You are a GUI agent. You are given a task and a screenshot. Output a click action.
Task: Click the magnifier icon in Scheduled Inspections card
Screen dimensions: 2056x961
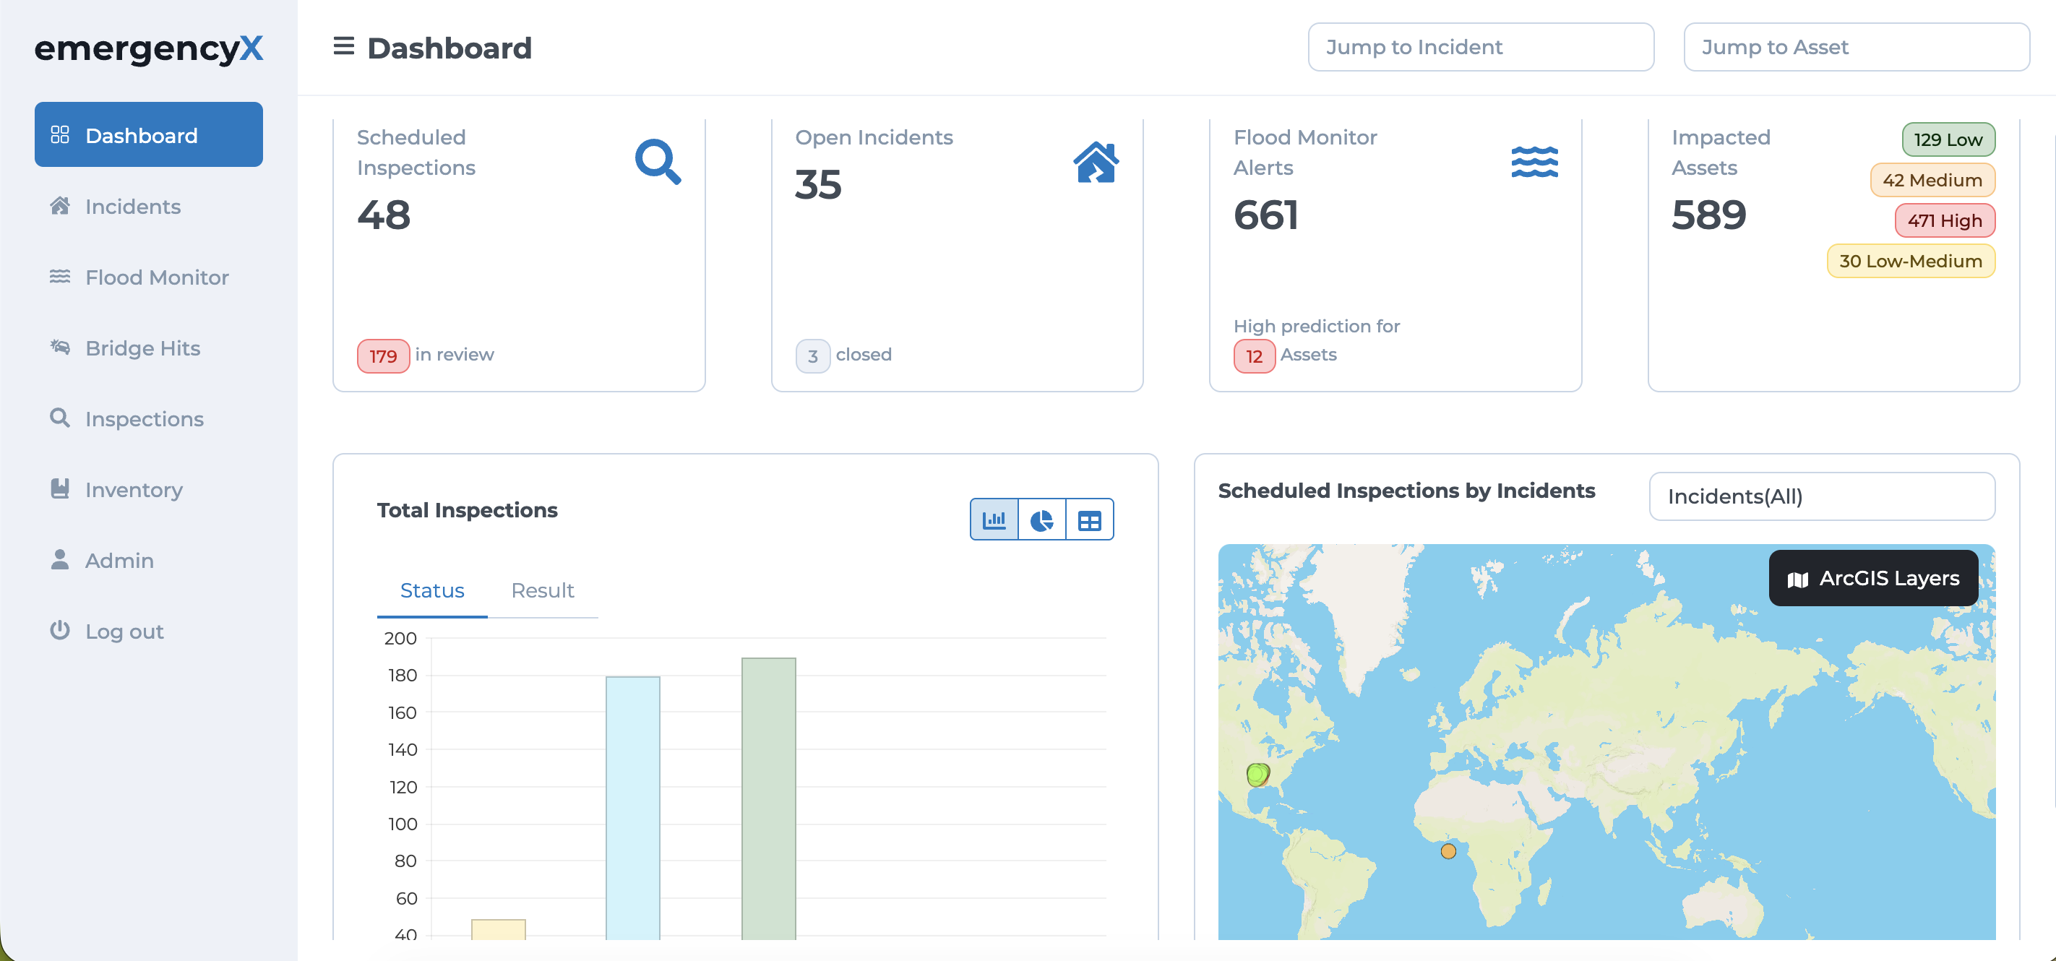pos(658,162)
